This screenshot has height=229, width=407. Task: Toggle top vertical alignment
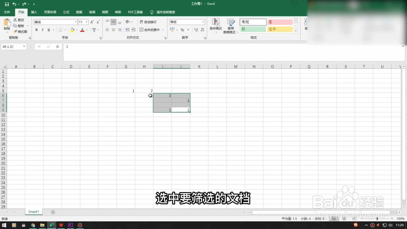tap(107, 22)
